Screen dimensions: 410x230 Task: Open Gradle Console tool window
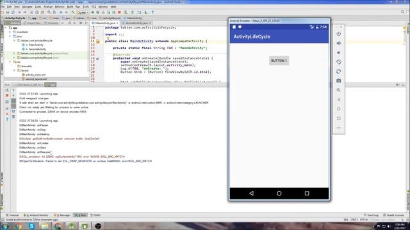(x=393, y=215)
